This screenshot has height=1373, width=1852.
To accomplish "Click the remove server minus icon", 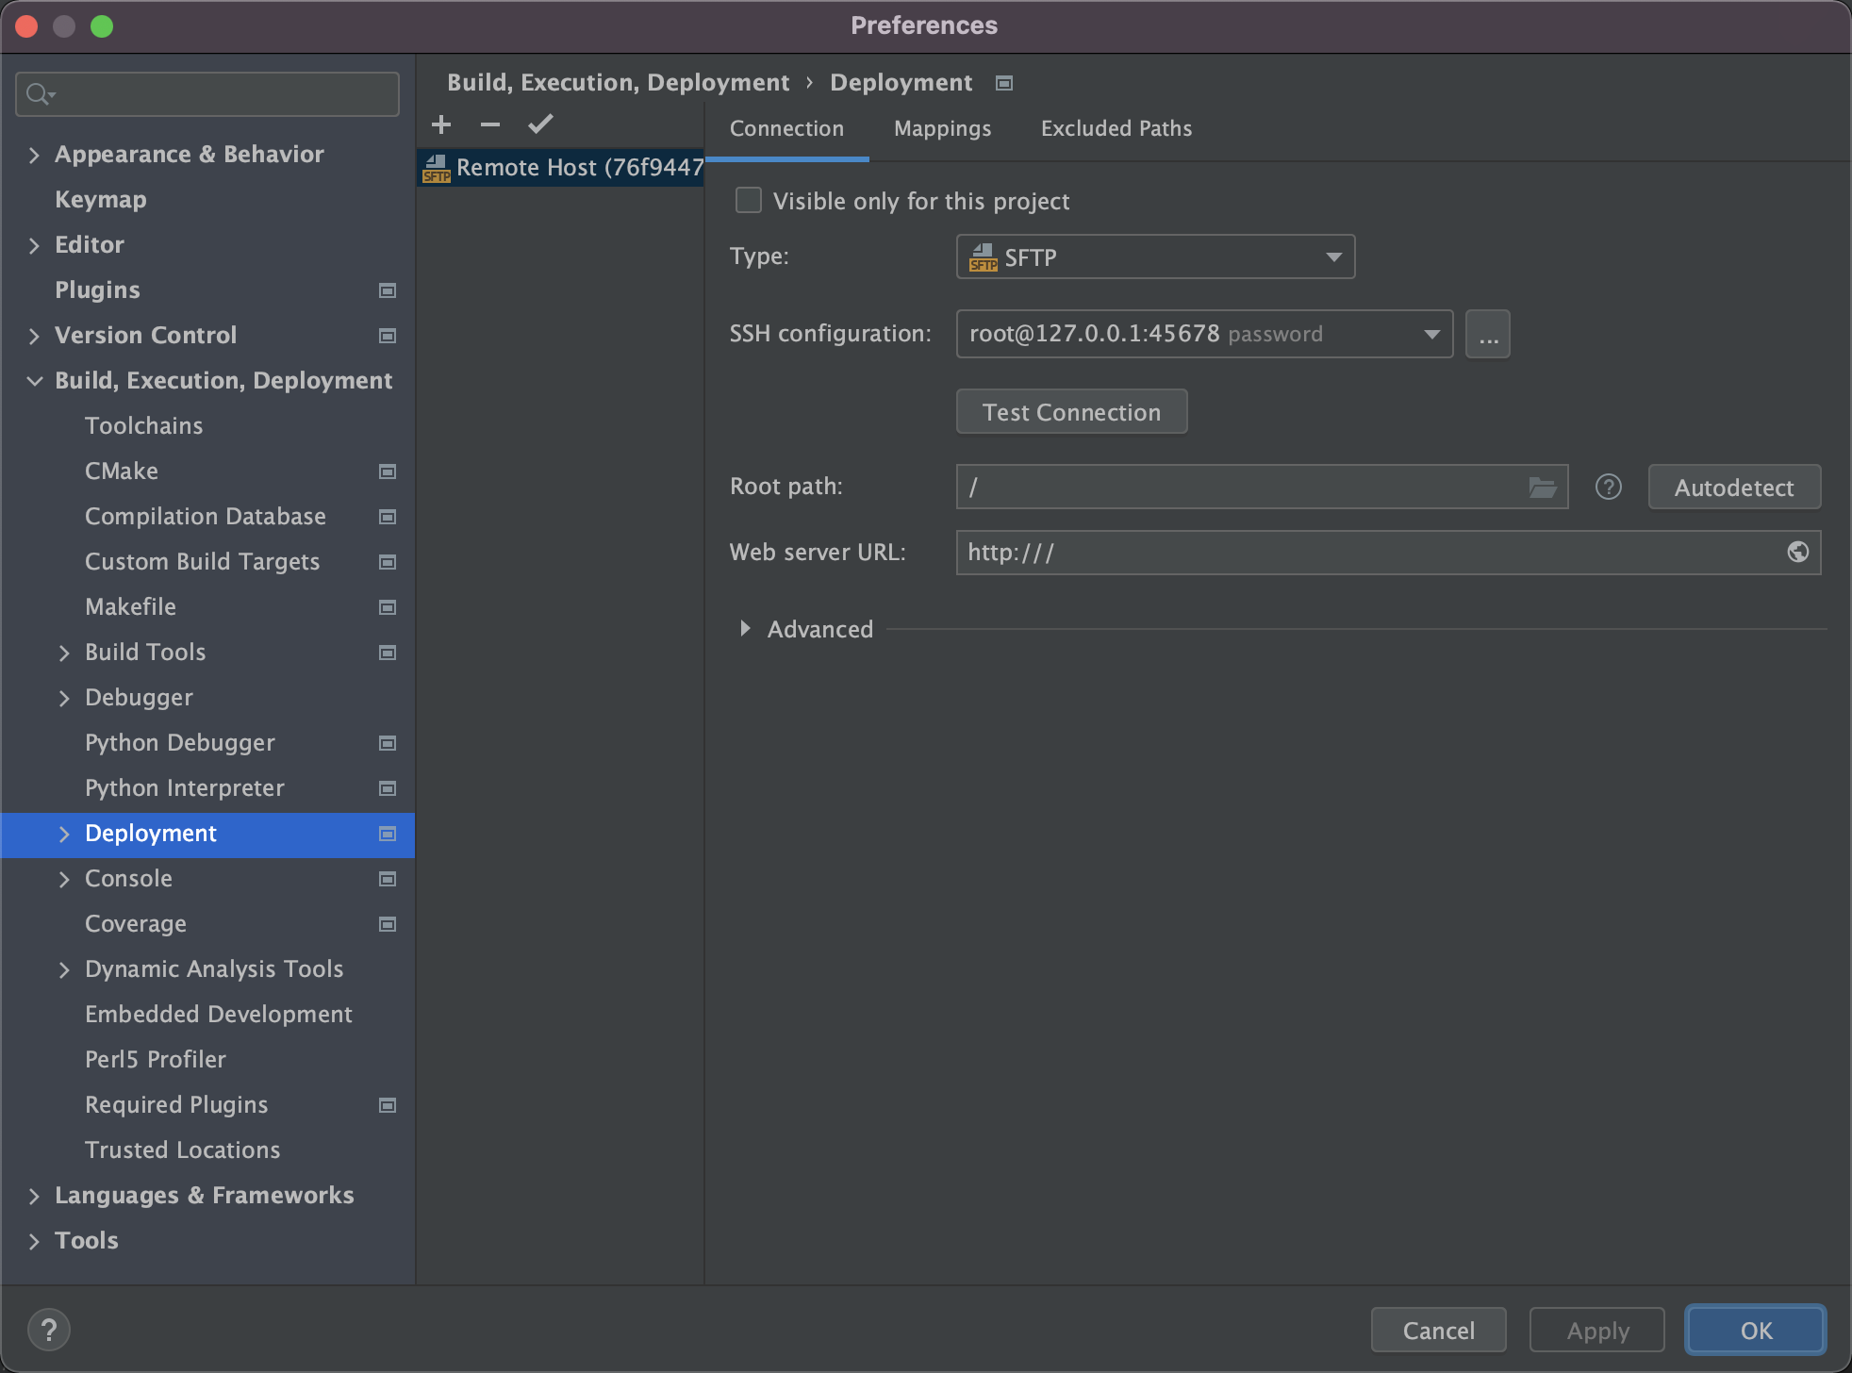I will [x=490, y=124].
